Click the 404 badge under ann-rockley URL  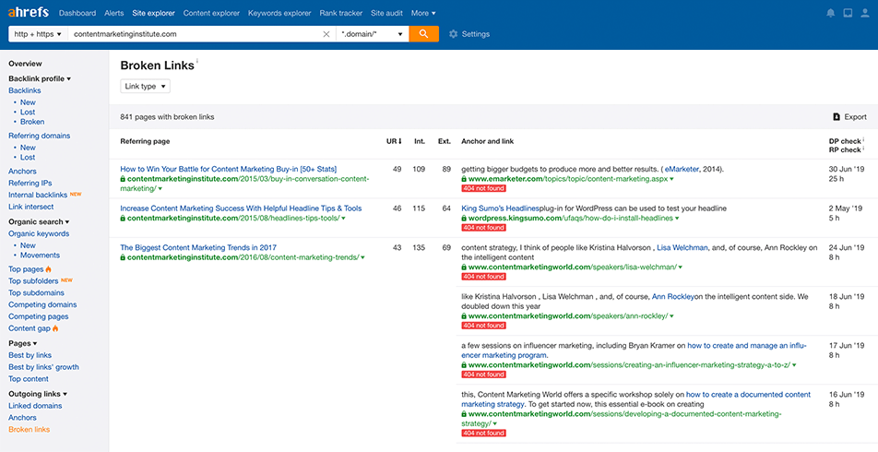(x=484, y=326)
